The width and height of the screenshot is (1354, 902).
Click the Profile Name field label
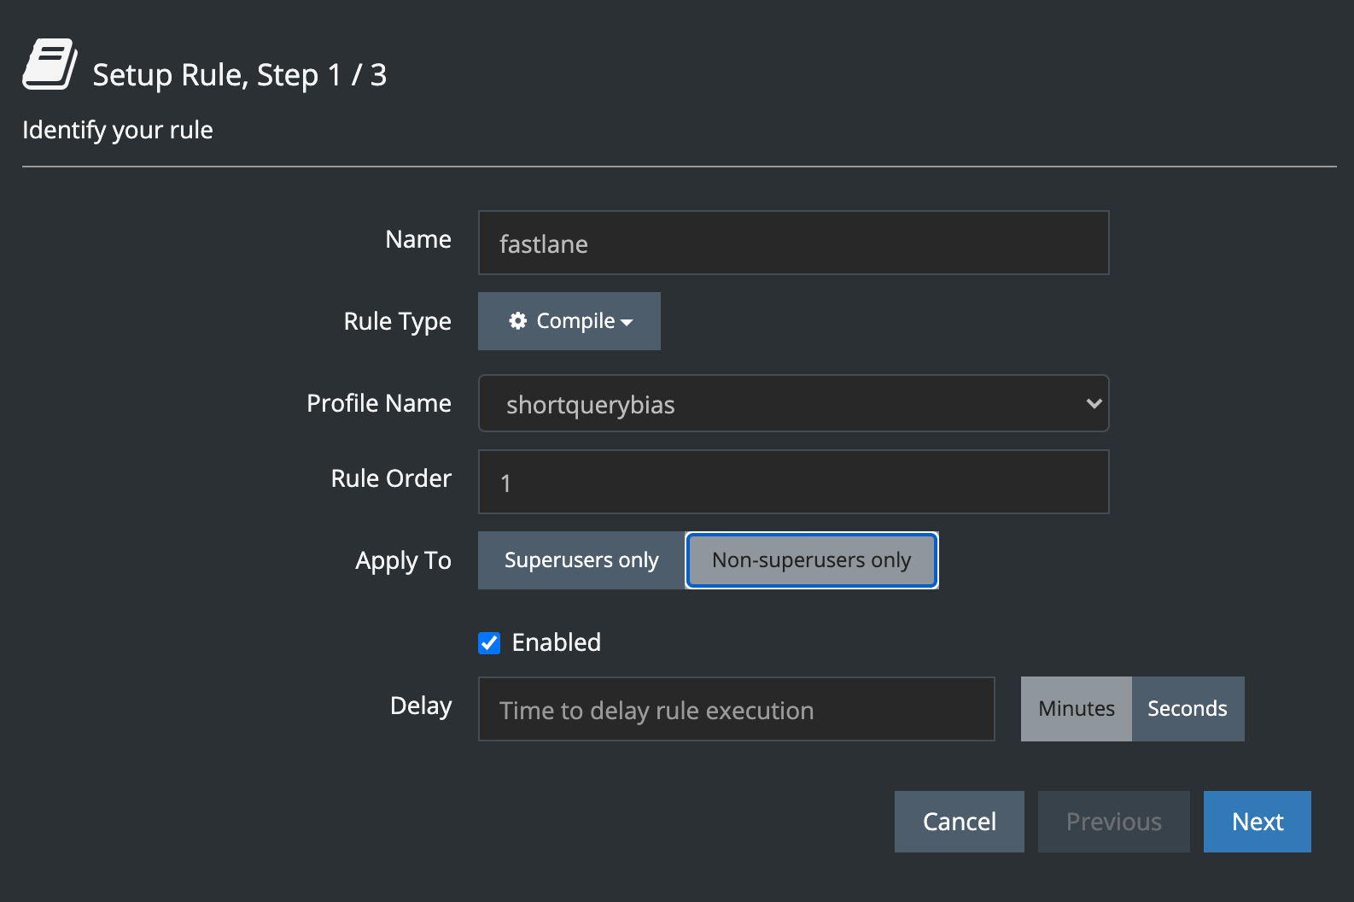pyautogui.click(x=378, y=403)
